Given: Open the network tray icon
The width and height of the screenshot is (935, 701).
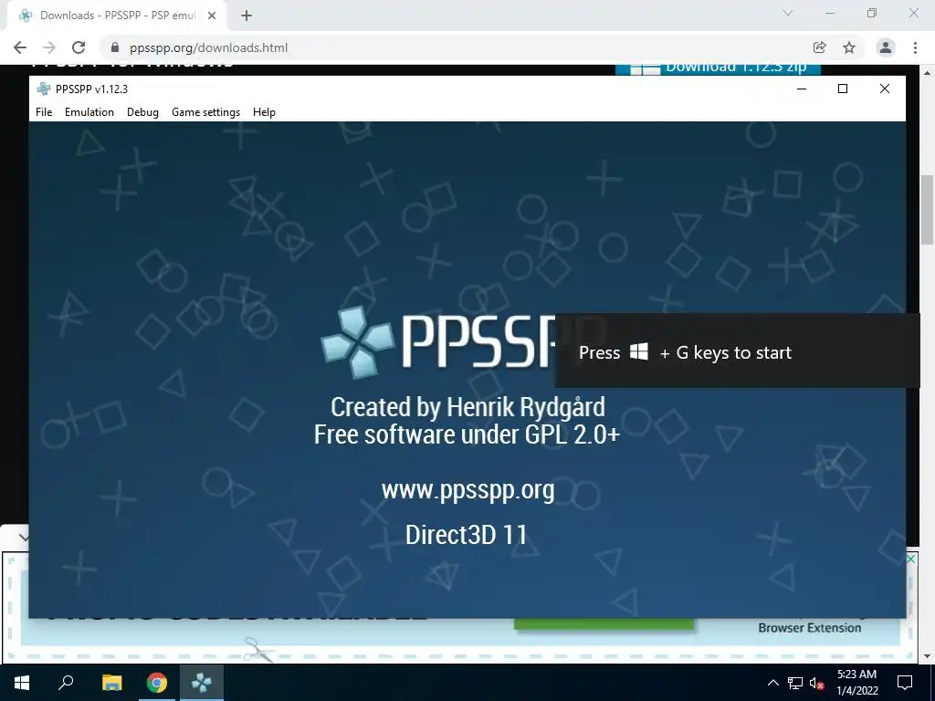Looking at the screenshot, I should 795,683.
